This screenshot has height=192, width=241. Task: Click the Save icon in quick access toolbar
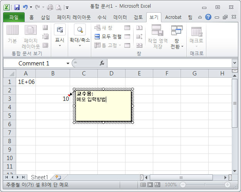tap(17, 7)
